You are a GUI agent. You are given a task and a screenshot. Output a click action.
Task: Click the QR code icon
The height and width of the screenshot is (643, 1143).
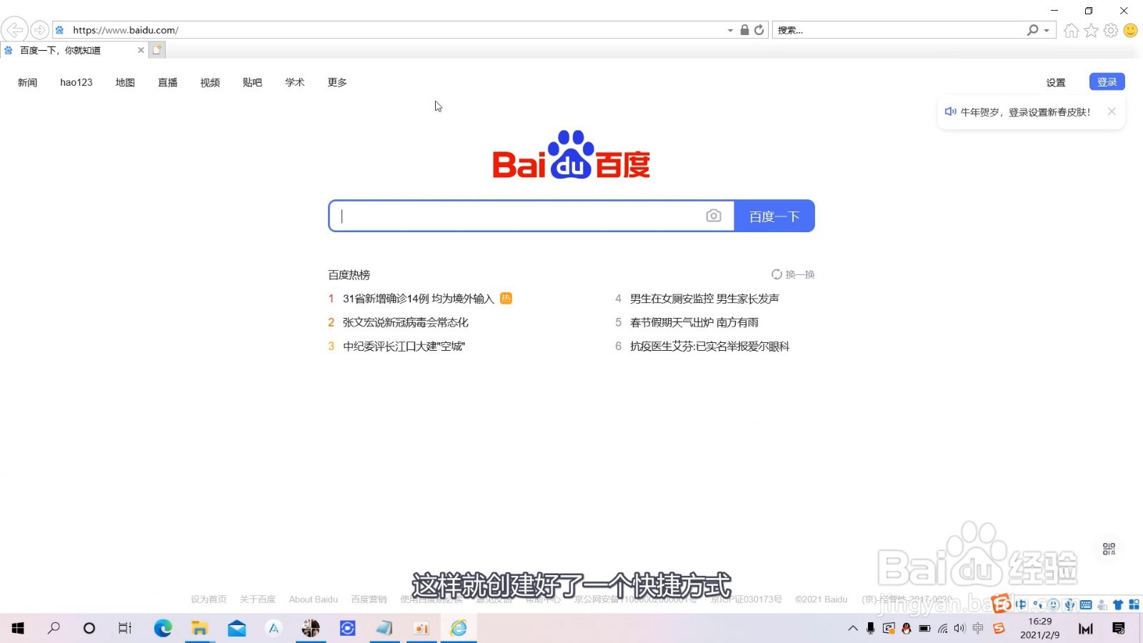(1109, 549)
